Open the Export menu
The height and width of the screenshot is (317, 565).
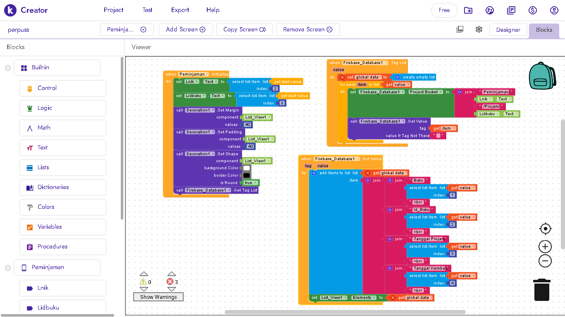coord(180,10)
